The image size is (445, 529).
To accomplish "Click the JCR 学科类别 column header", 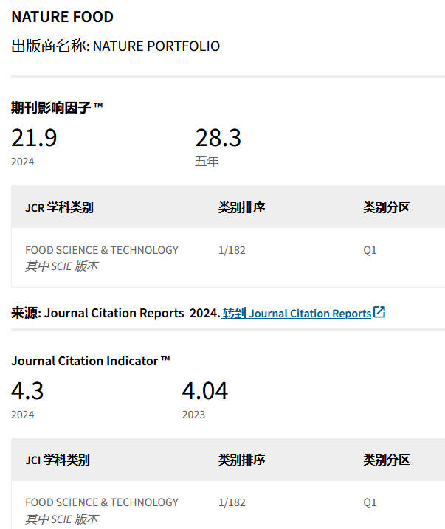I will tap(59, 207).
